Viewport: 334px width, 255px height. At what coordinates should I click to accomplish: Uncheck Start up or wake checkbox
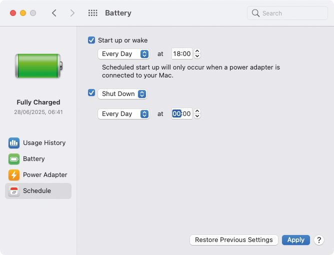pyautogui.click(x=91, y=40)
